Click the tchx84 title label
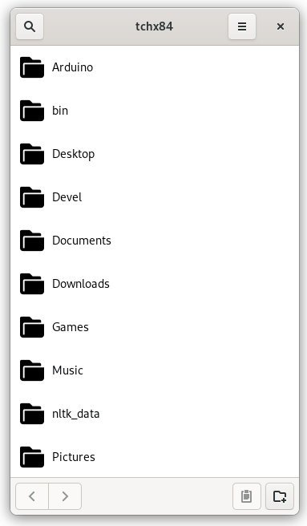The width and height of the screenshot is (307, 526). coord(155,26)
